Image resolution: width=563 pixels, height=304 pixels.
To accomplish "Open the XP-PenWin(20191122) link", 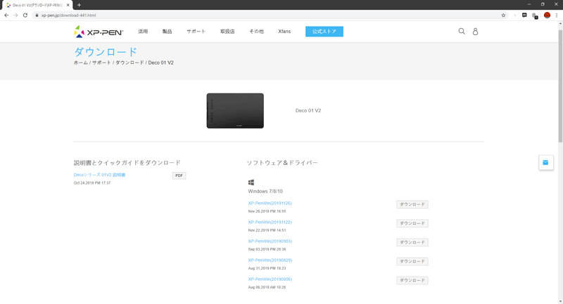I will coord(270,222).
